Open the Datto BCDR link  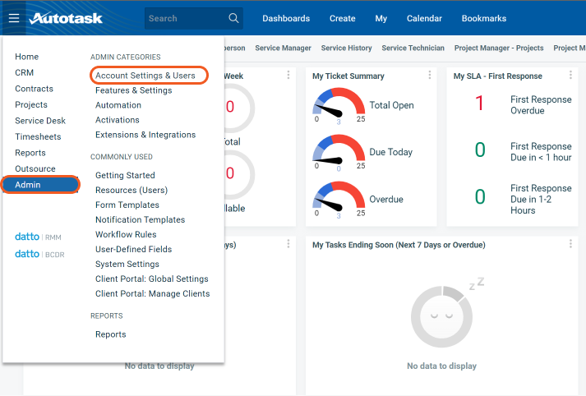click(38, 254)
